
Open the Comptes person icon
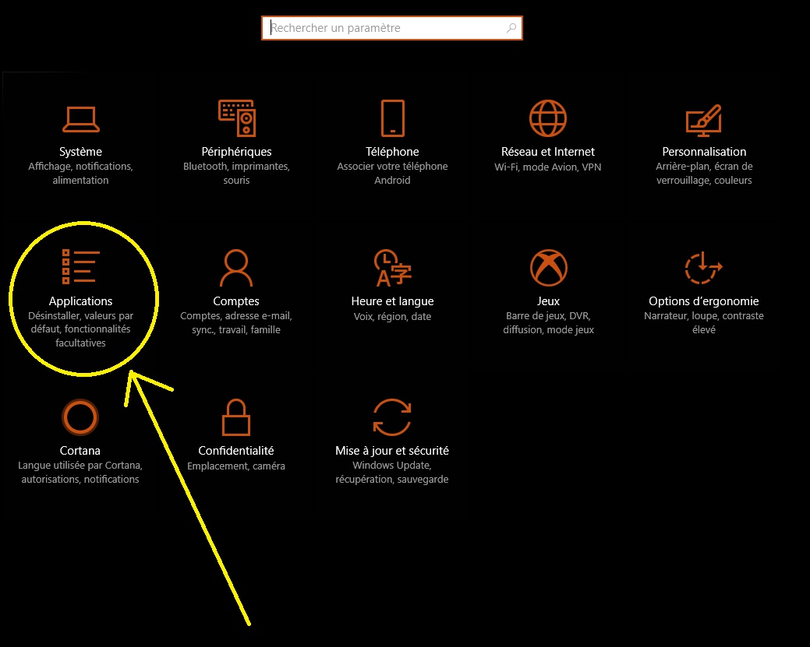pos(236,268)
